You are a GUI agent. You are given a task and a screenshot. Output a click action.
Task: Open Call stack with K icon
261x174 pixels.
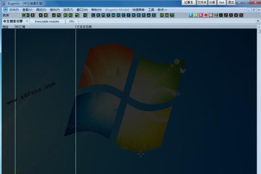133,15
